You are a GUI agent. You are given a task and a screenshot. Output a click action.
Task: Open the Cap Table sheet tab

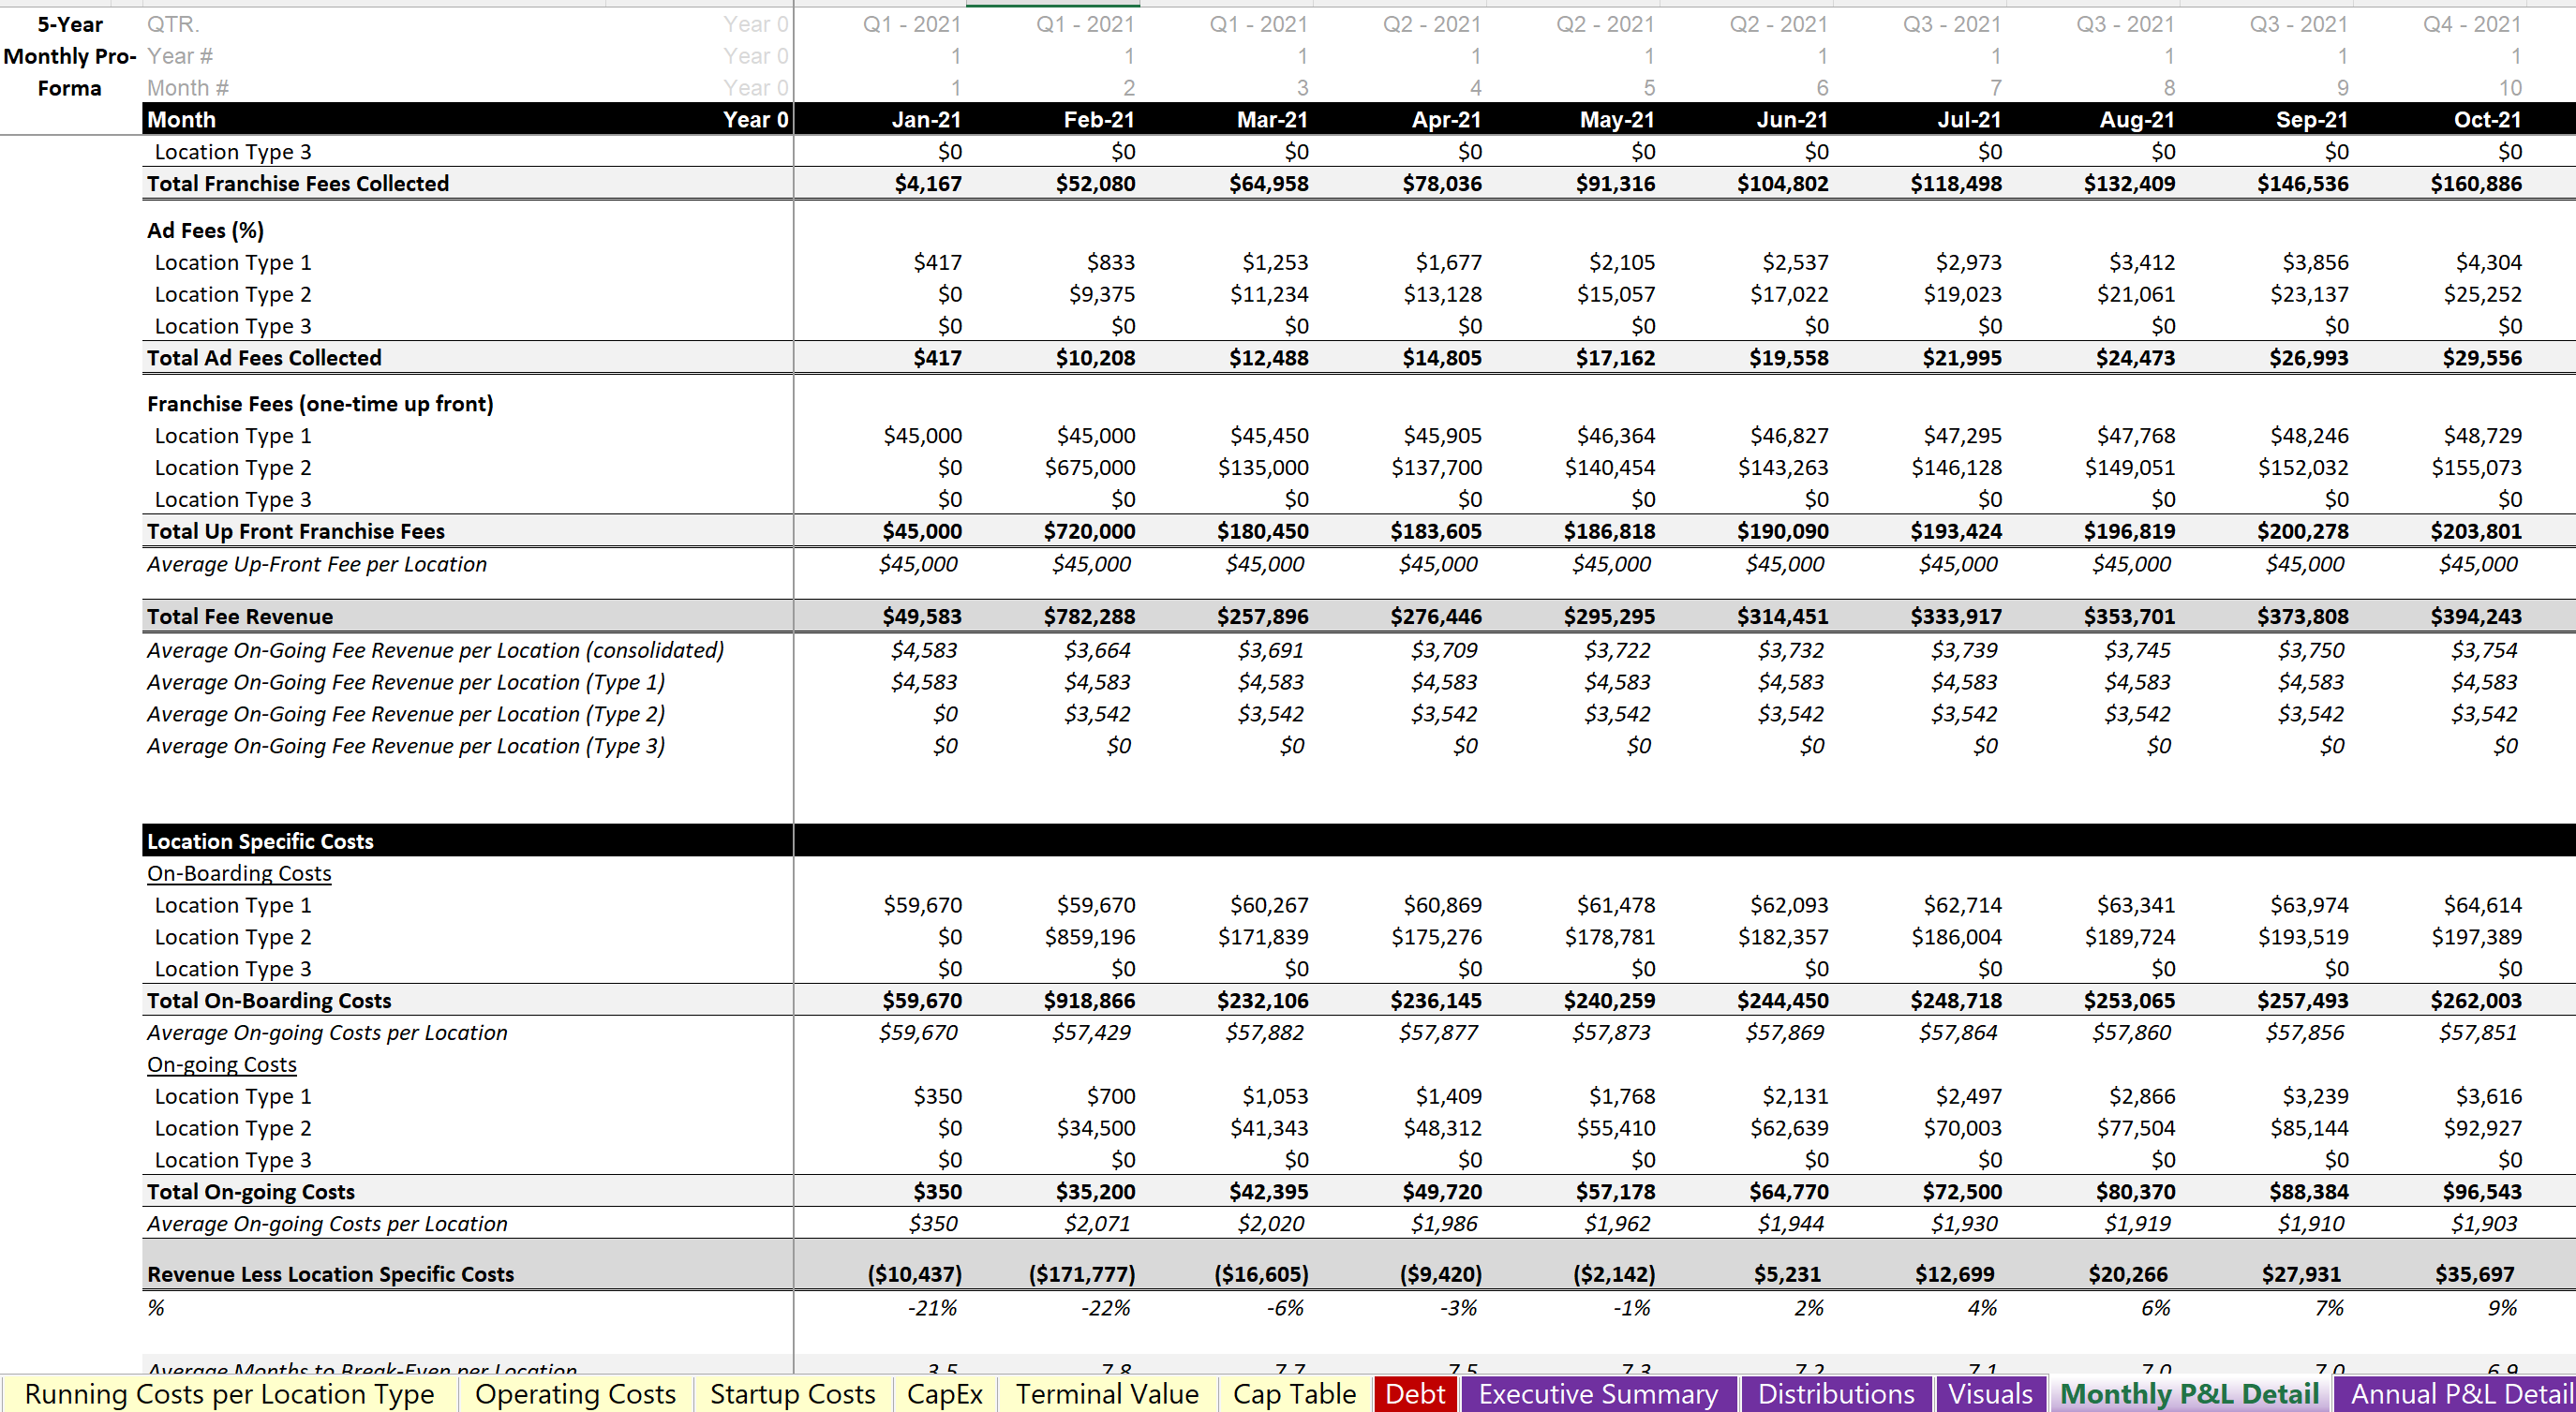[1294, 1394]
